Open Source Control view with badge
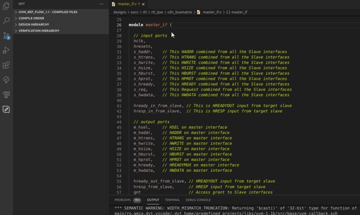This screenshot has height=215, width=360. click(x=6, y=36)
